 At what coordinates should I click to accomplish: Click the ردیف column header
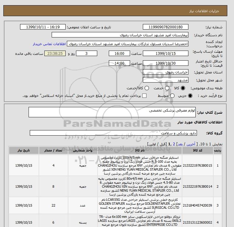(217, 151)
